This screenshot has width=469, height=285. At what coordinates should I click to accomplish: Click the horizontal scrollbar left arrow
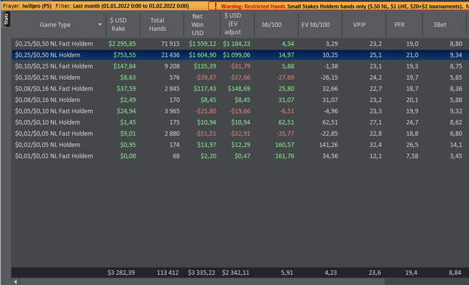pyautogui.click(x=15, y=282)
